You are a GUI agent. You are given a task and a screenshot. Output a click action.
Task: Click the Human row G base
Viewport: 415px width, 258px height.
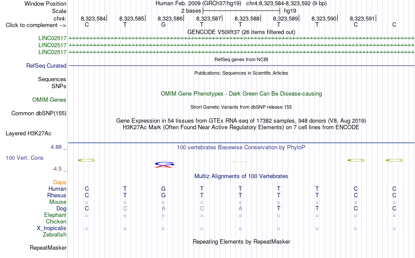click(163, 189)
